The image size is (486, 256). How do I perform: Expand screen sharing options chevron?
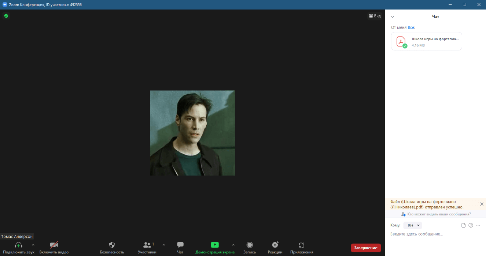pos(233,246)
